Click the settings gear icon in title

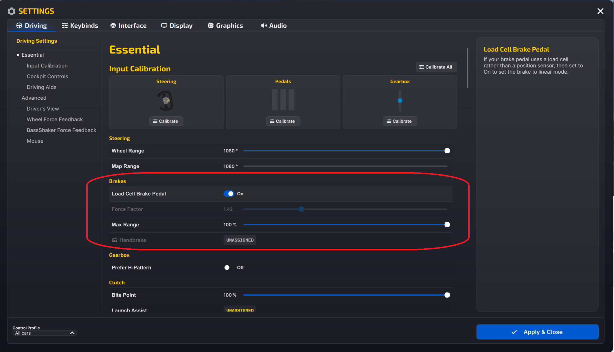(x=12, y=11)
